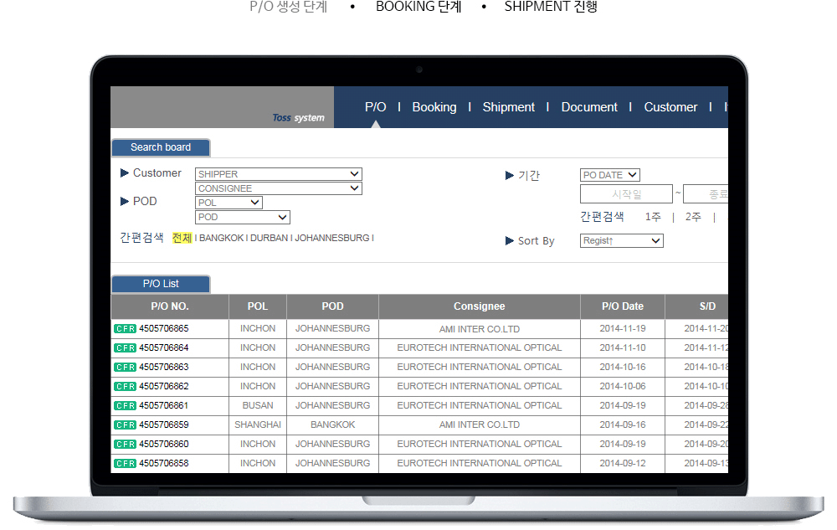Viewport: 837px width, 530px height.
Task: Click CFR badge for P/O 4505706860
Action: click(126, 444)
